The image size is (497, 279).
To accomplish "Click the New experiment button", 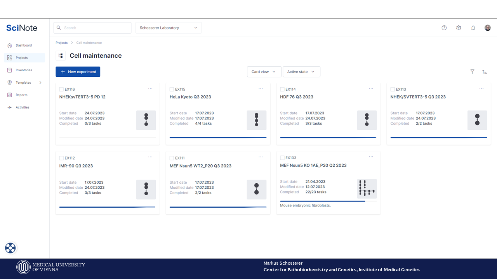I will 78,72.
